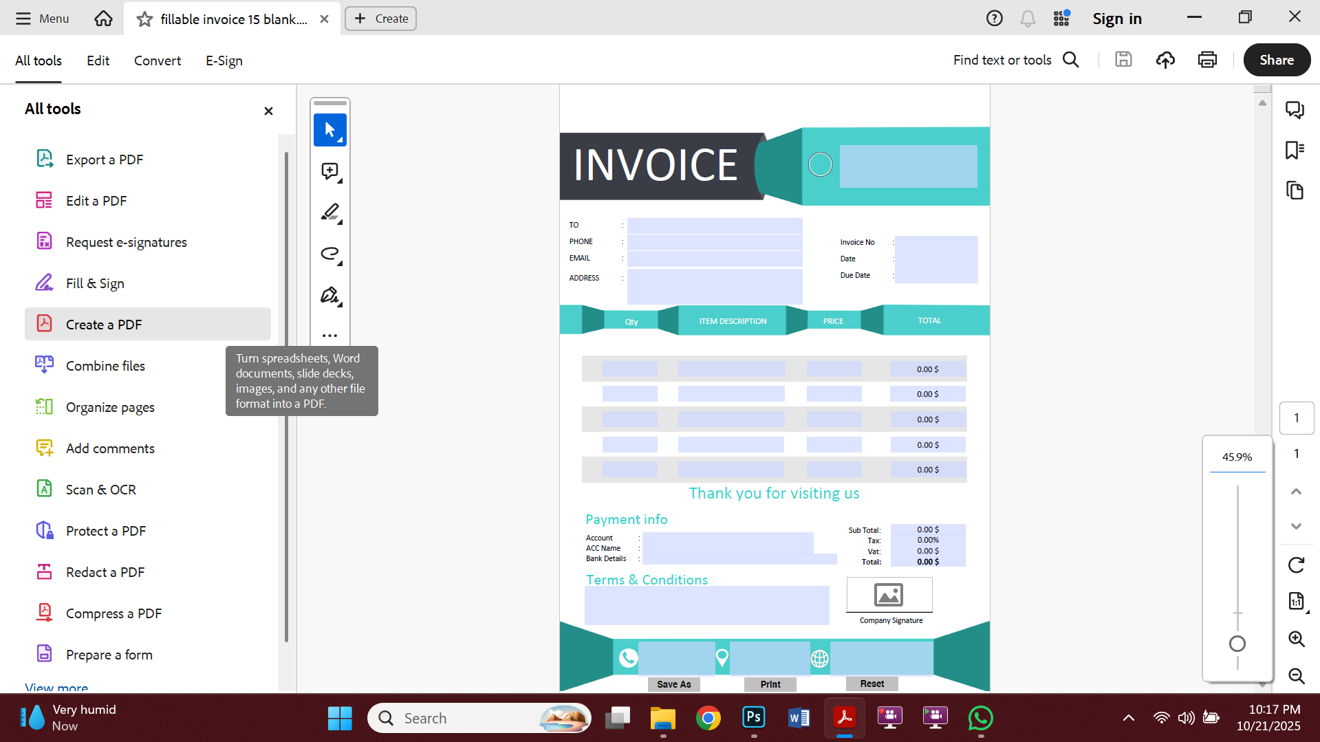Screen dimensions: 1320x742
Task: Open the Bookmarks panel
Action: click(1295, 150)
